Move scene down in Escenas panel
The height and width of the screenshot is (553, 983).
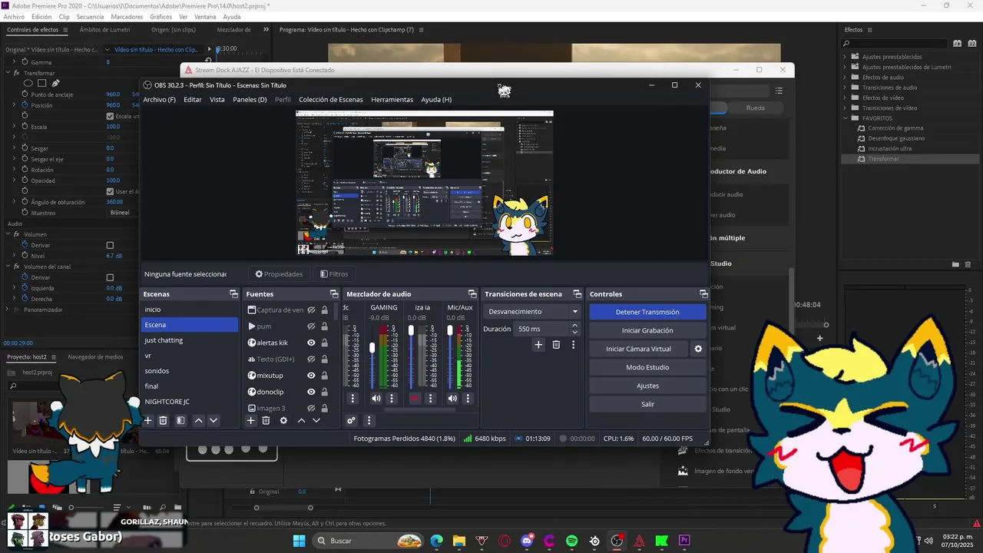point(213,420)
